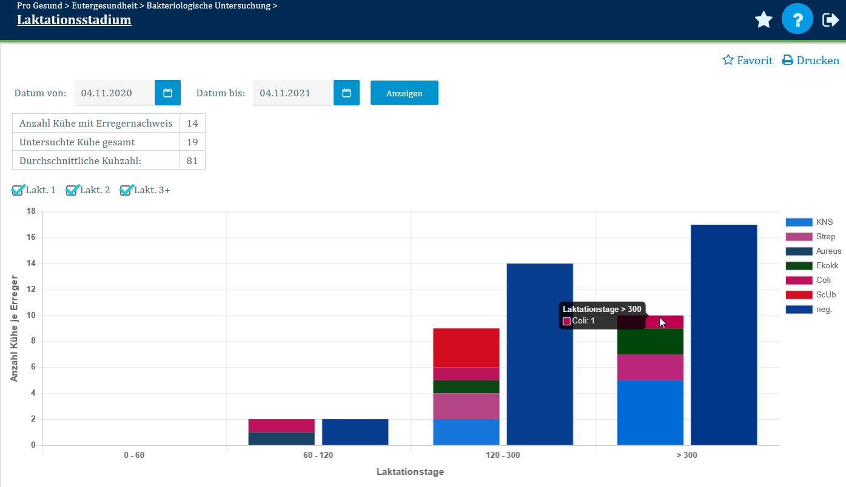
Task: Disable the Lakt. 3+ checkbox
Action: coord(126,191)
